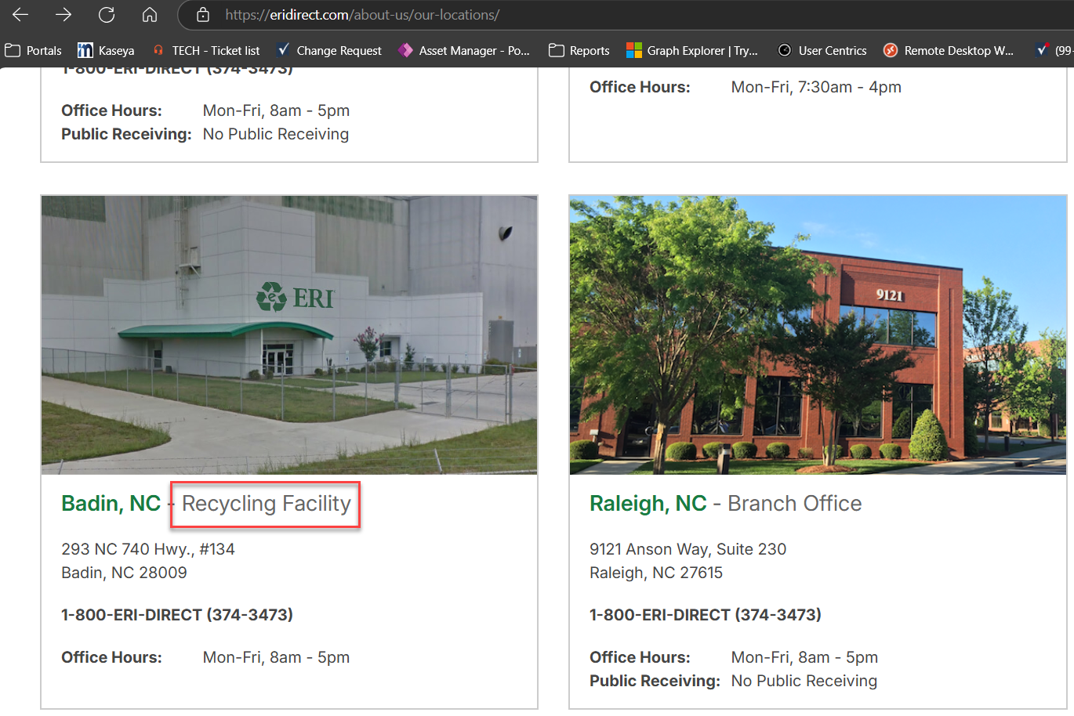Click the Raleigh No Public Receiving text
The width and height of the screenshot is (1074, 716).
[x=804, y=681]
